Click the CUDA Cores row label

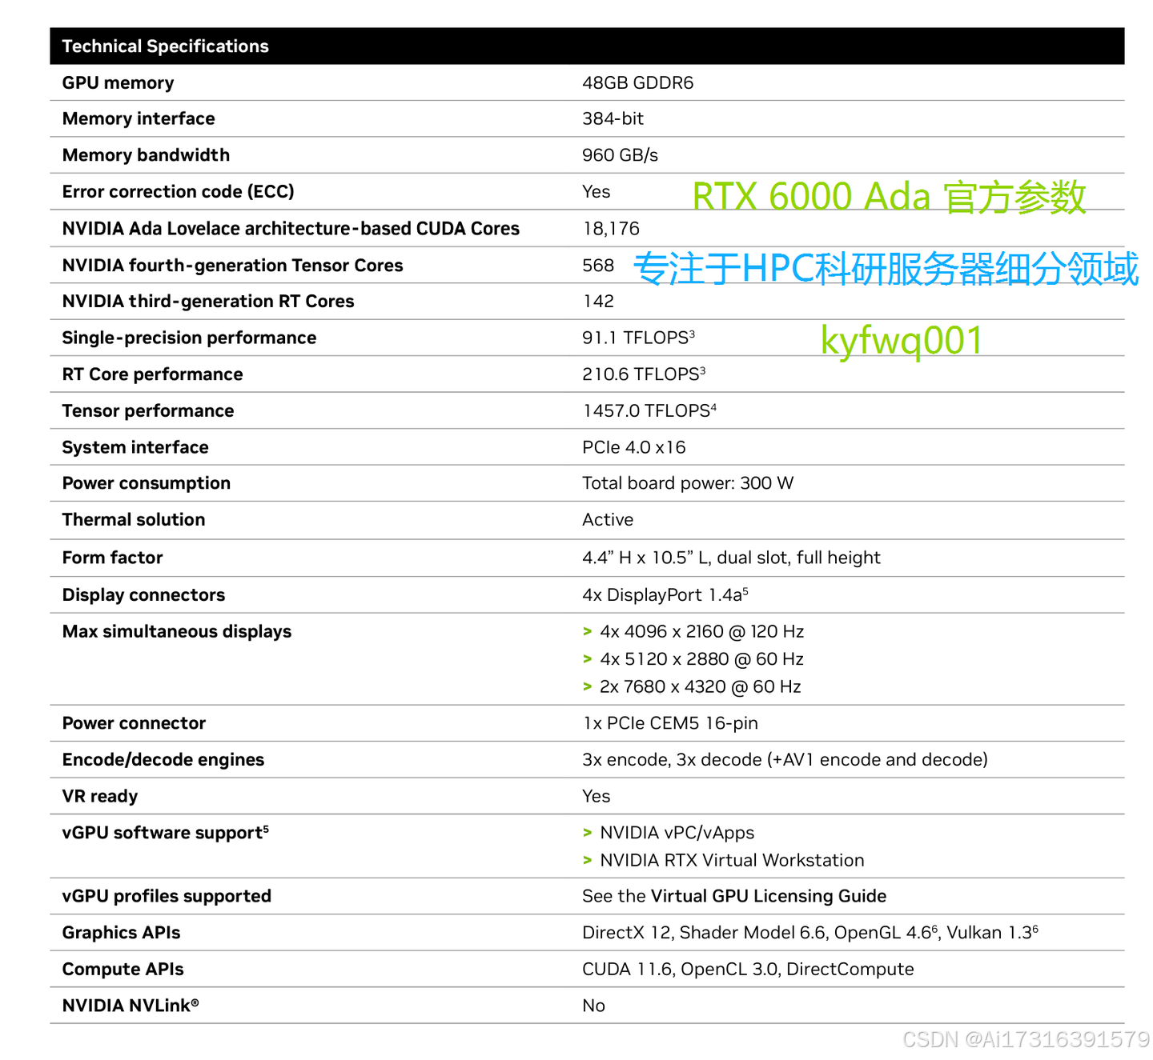pos(291,229)
